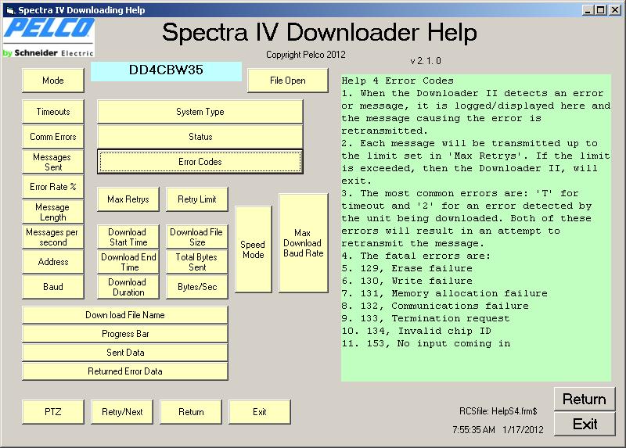
Task: Click the small yellow Return button
Action: [x=191, y=412]
